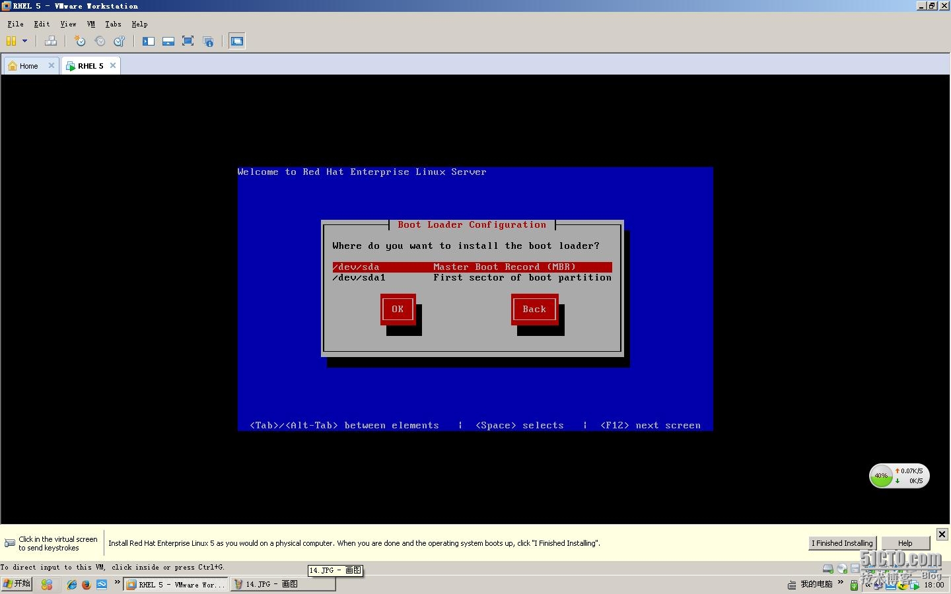Image resolution: width=951 pixels, height=594 pixels.
Task: Open the Help menu
Action: [x=139, y=24]
